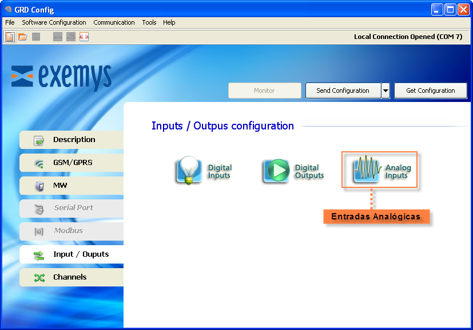Open the Tools menu

click(x=149, y=22)
